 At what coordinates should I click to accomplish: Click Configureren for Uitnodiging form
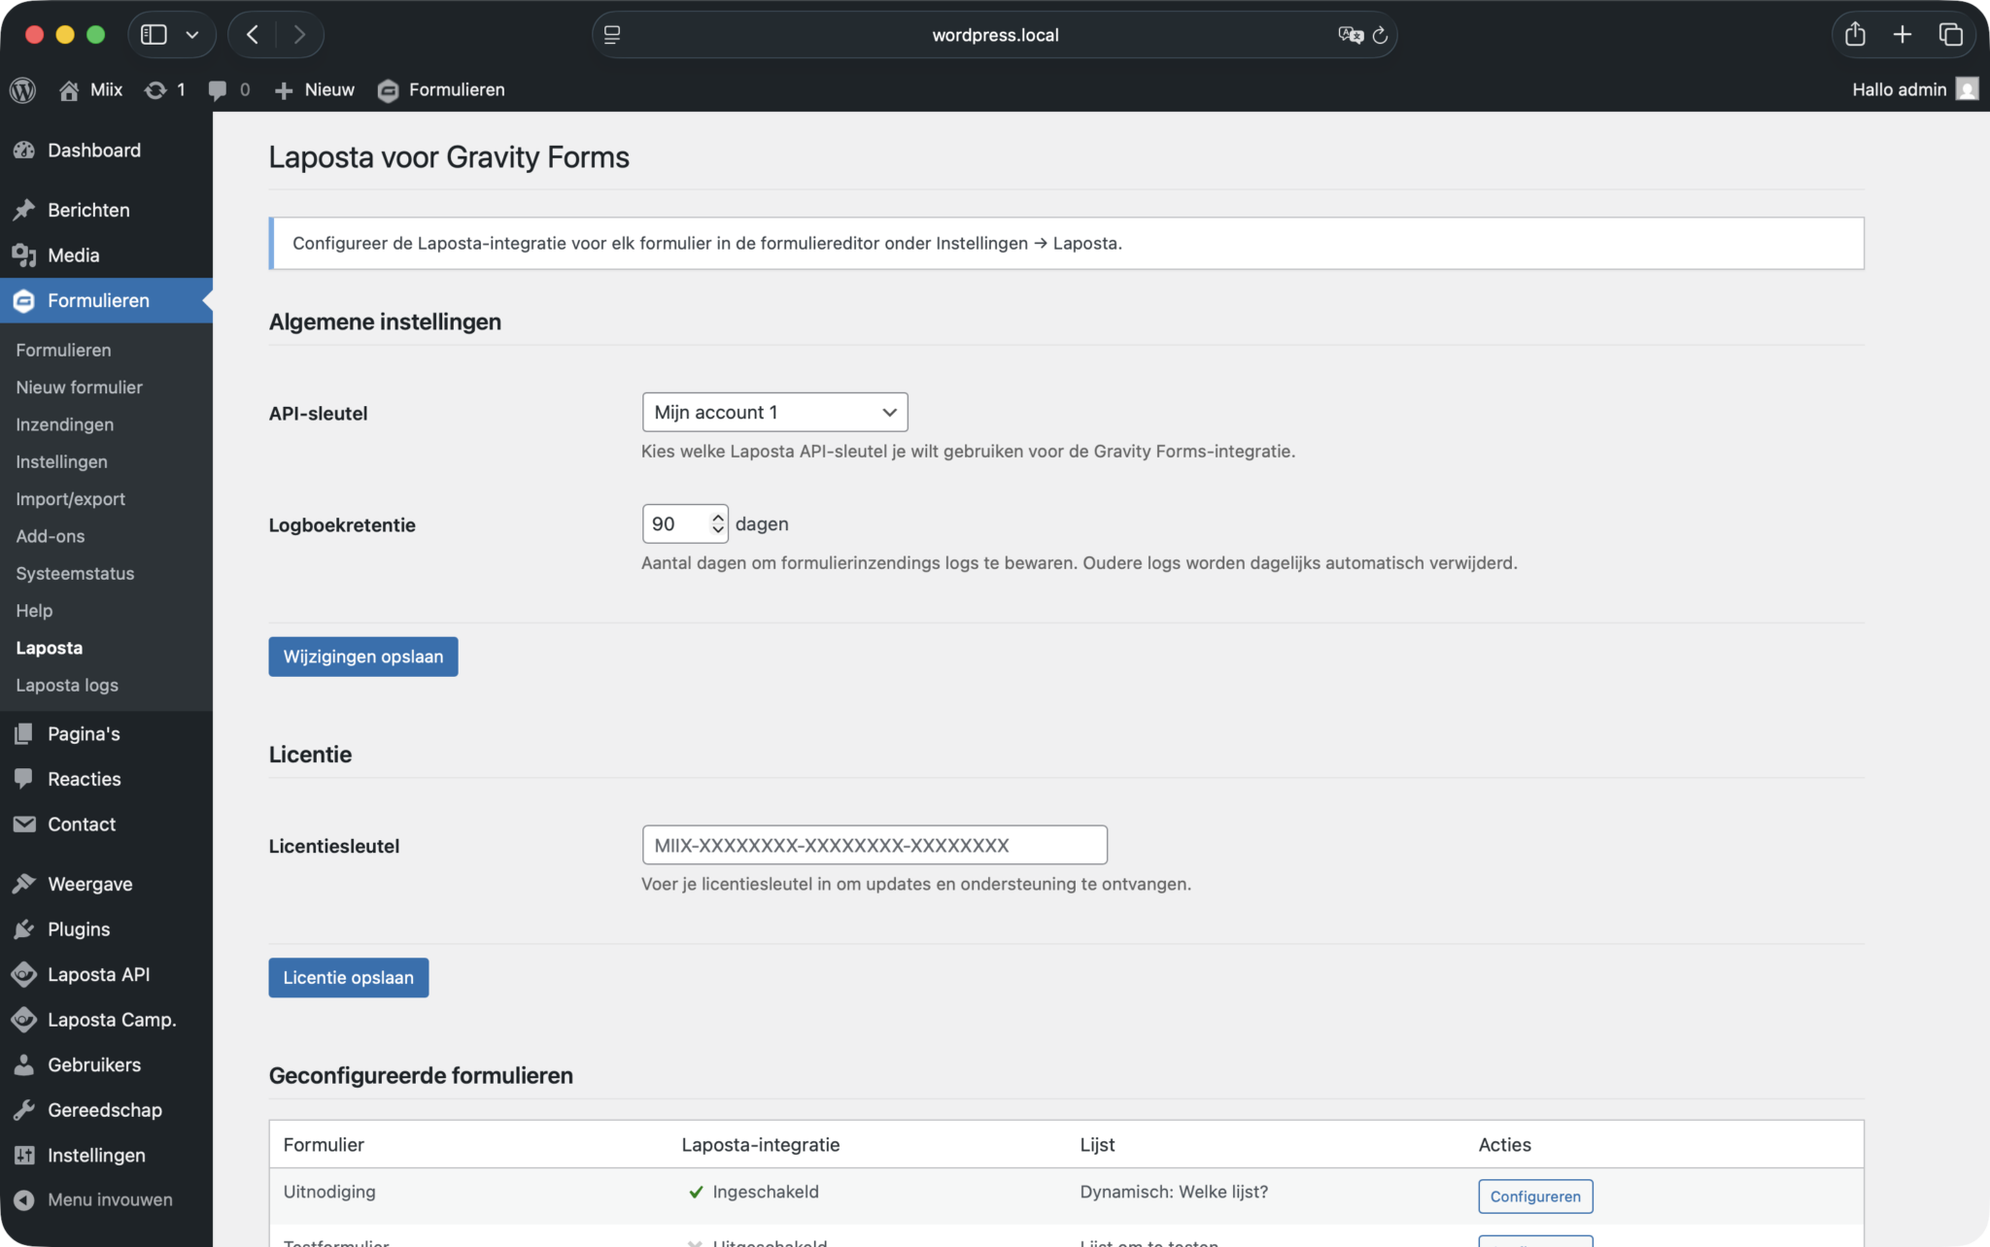[x=1535, y=1196]
